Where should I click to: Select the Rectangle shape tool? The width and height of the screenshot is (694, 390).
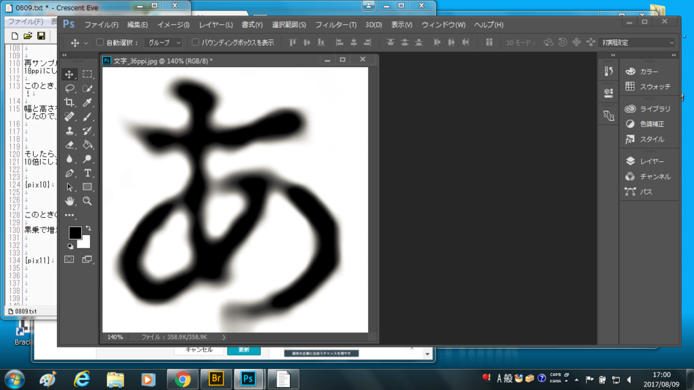(x=87, y=187)
